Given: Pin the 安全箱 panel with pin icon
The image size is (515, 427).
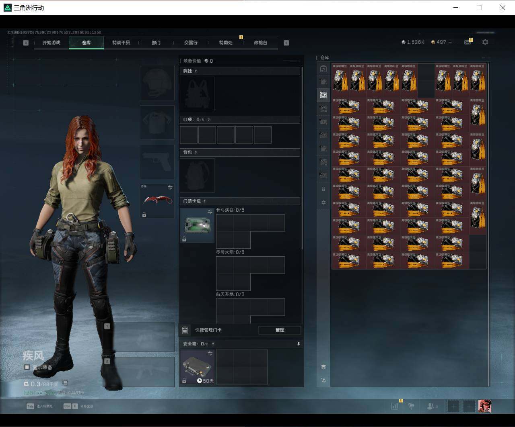Looking at the screenshot, I should tap(298, 344).
